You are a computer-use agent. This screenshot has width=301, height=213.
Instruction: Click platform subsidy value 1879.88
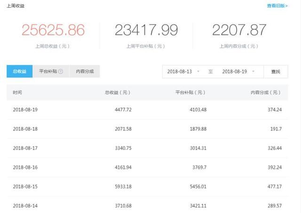click(x=198, y=129)
